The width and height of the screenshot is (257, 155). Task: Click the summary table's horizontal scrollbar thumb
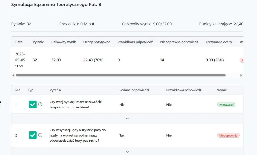[120, 75]
